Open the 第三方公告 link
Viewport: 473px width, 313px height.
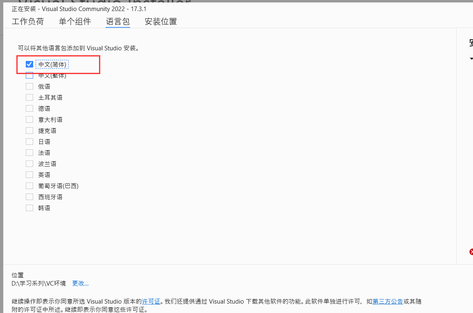point(387,302)
